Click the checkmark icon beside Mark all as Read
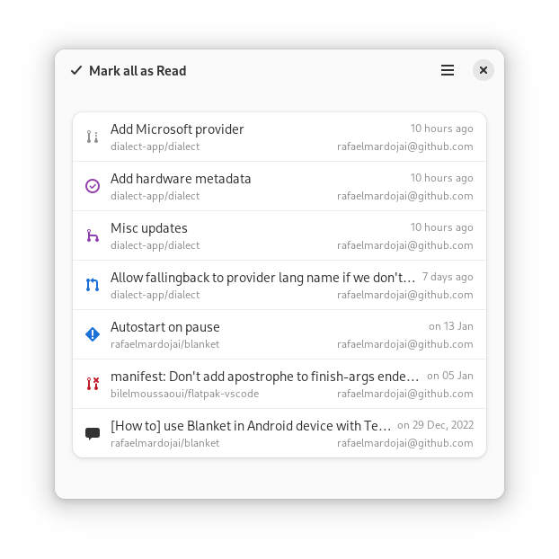Viewport: 559px width, 559px height. (x=76, y=70)
